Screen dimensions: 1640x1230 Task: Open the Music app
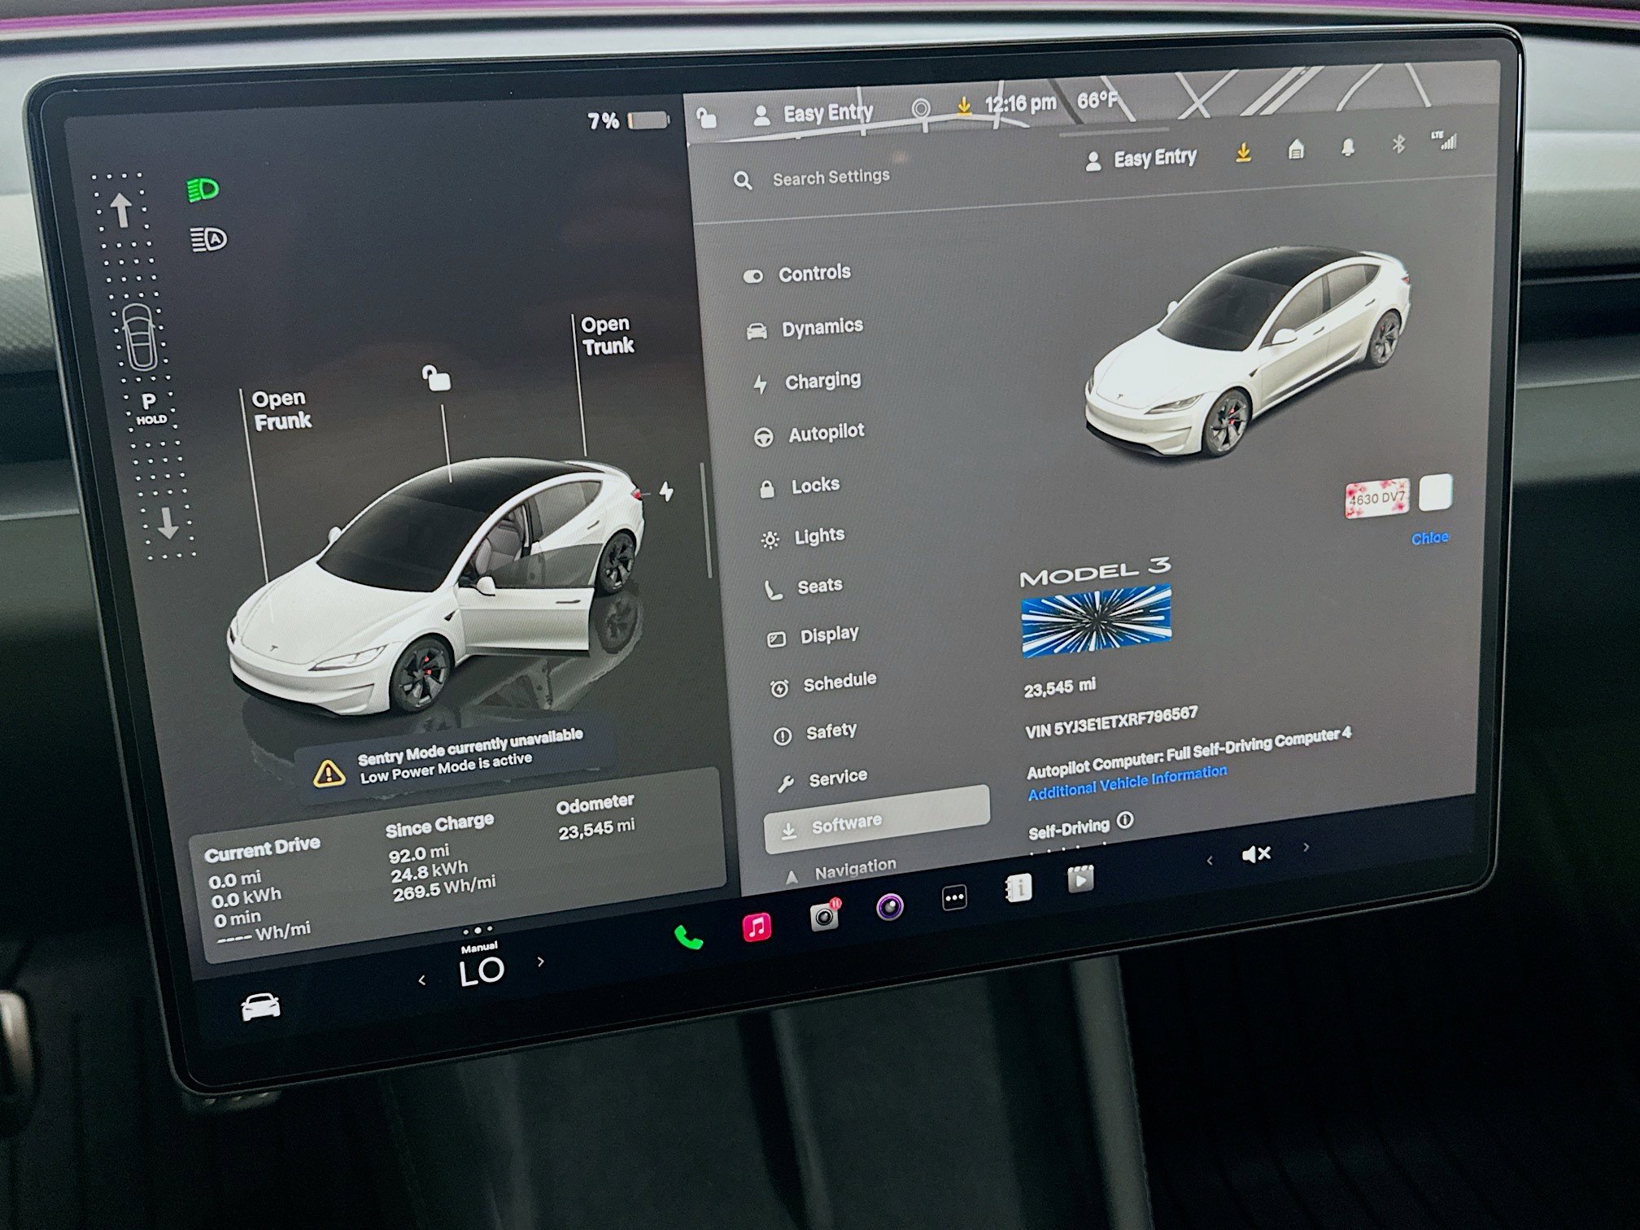757,927
